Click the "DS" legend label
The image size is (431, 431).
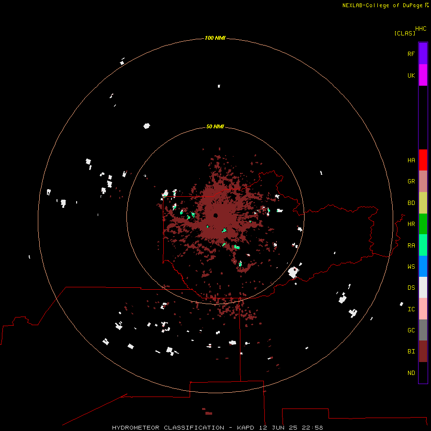pyautogui.click(x=411, y=287)
